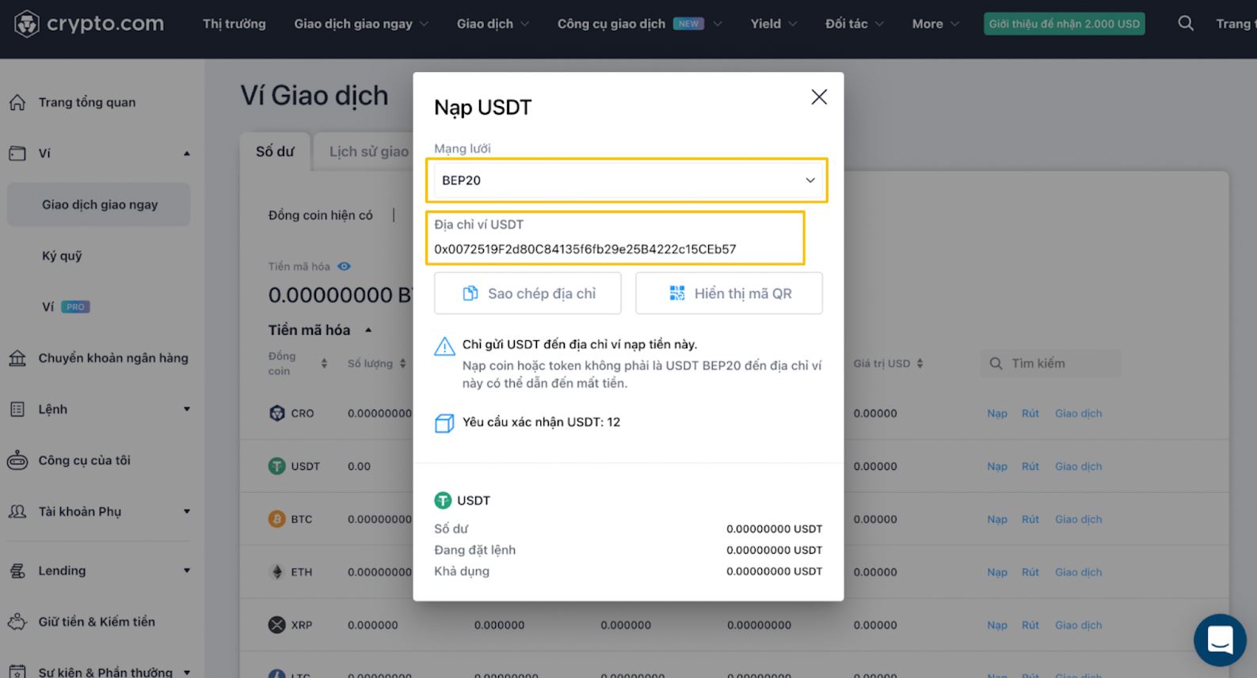
Task: Sort by Số lượng column
Action: pyautogui.click(x=402, y=364)
